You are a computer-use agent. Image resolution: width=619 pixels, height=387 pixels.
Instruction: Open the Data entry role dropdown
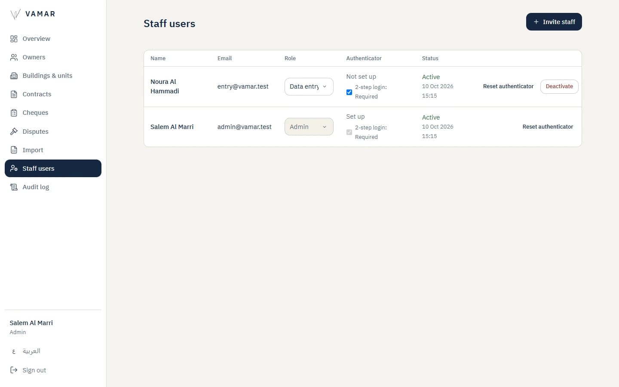click(309, 86)
